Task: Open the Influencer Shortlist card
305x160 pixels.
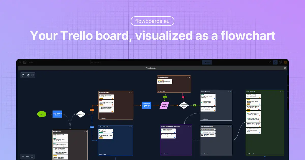Action: tap(208, 103)
